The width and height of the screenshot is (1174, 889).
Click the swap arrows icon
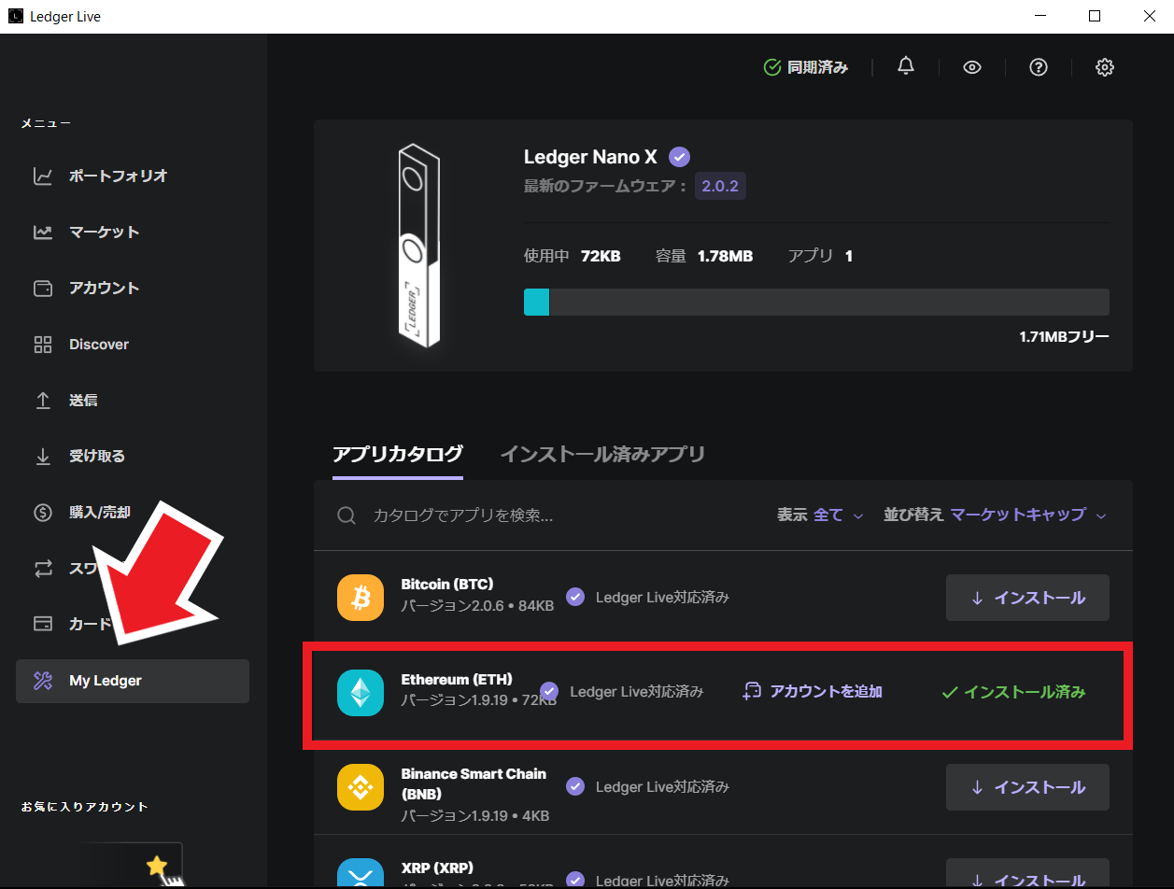click(x=43, y=568)
